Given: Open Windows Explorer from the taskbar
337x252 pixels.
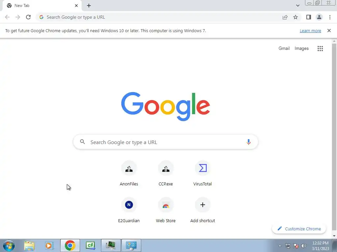Looking at the screenshot, I should [29, 245].
